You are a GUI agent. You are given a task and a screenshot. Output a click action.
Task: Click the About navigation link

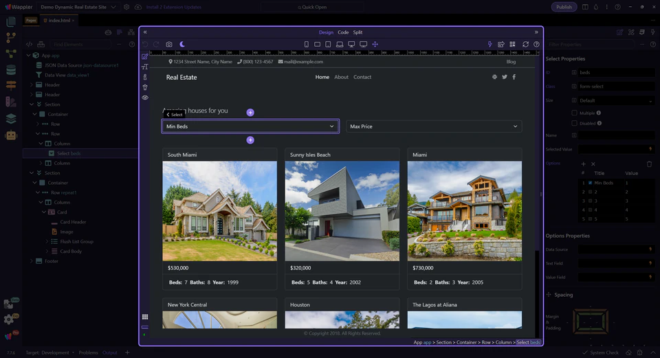[341, 77]
